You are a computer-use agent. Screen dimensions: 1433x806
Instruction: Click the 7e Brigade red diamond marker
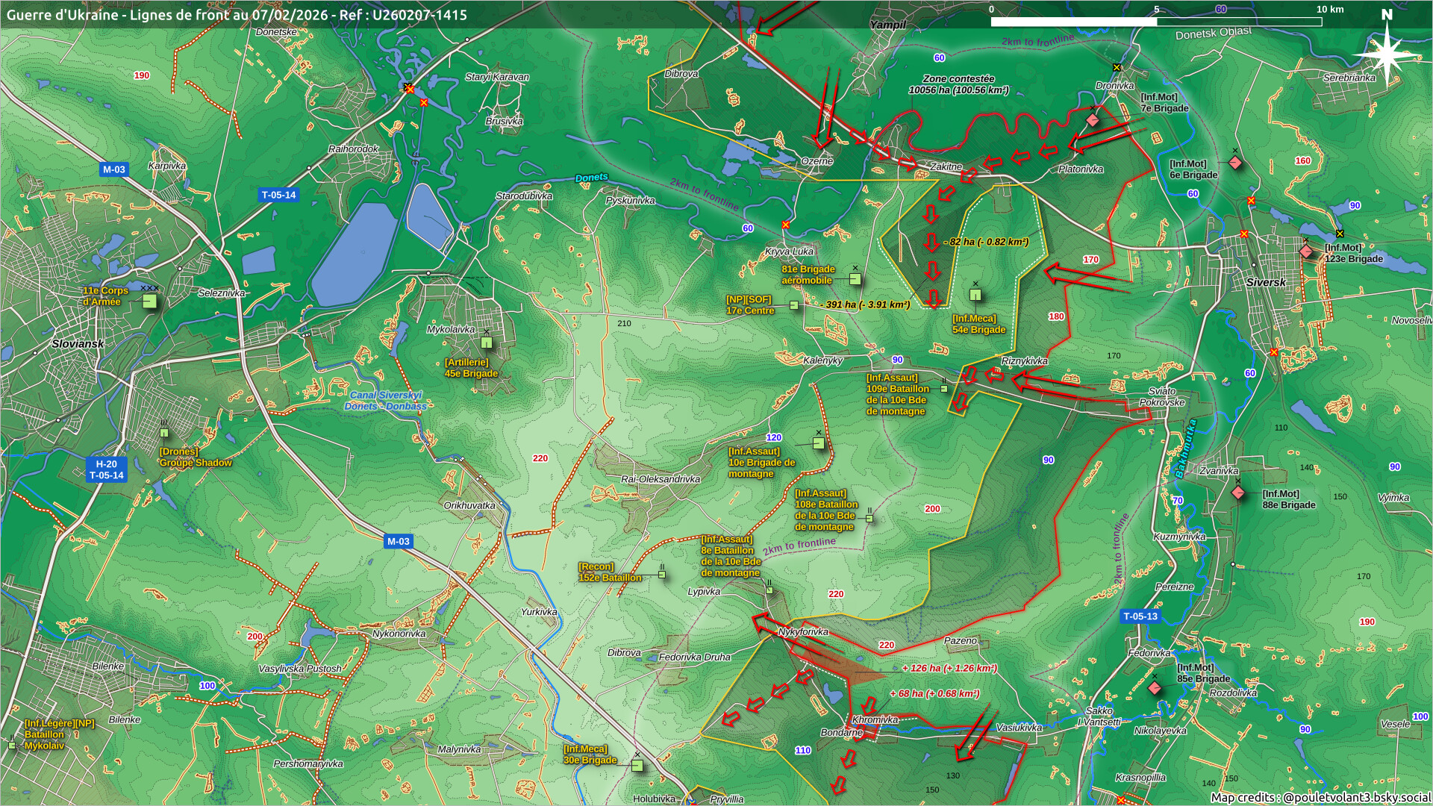pos(1093,120)
